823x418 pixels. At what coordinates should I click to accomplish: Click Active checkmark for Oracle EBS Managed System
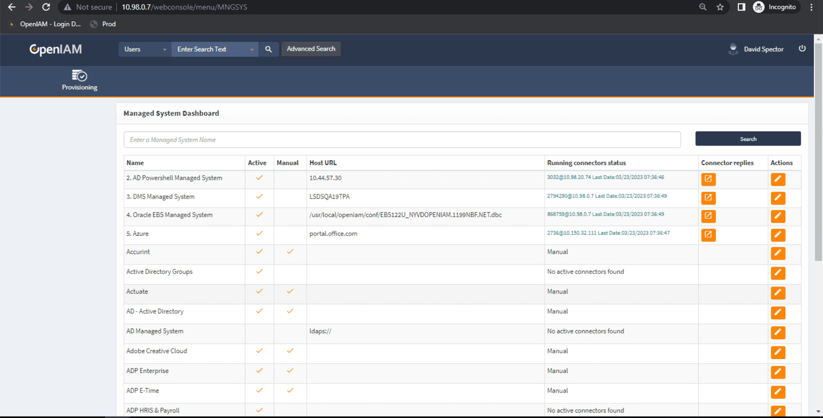pyautogui.click(x=260, y=215)
